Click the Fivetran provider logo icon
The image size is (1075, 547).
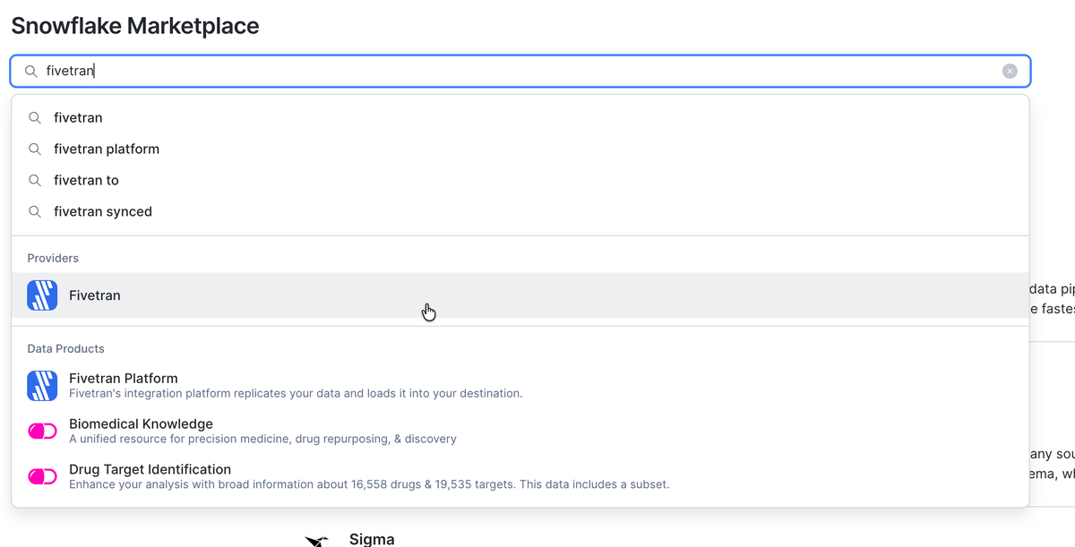42,295
